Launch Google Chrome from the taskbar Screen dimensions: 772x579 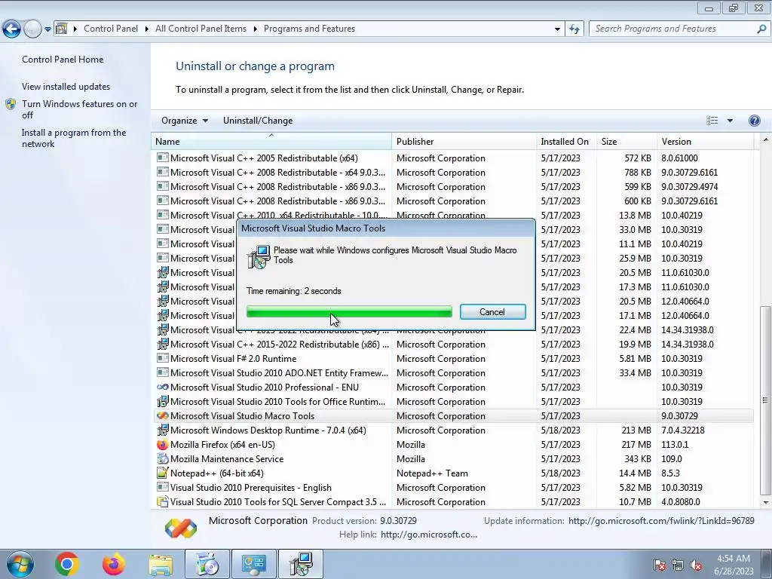tap(67, 564)
